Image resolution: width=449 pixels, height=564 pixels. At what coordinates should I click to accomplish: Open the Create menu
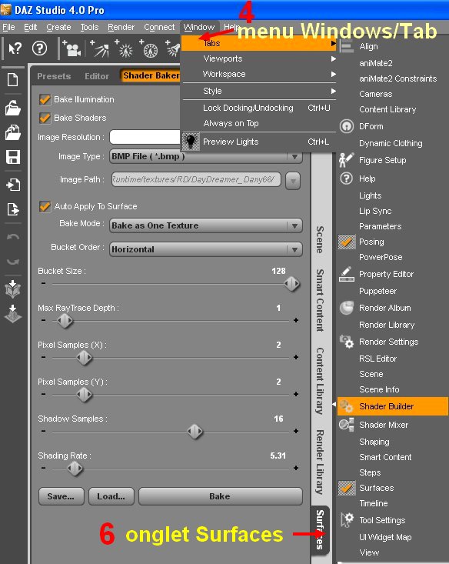coord(58,28)
